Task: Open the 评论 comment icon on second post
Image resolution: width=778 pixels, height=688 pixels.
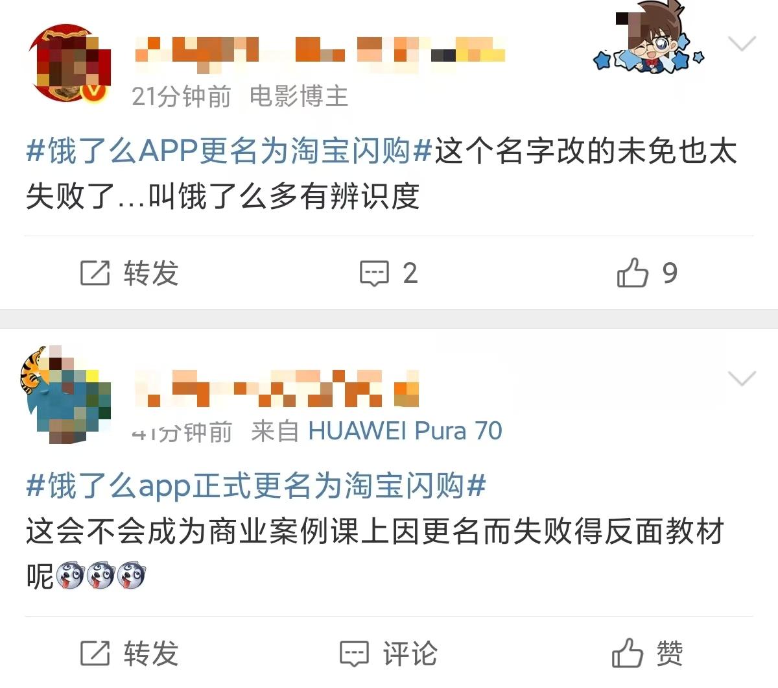Action: click(x=355, y=654)
